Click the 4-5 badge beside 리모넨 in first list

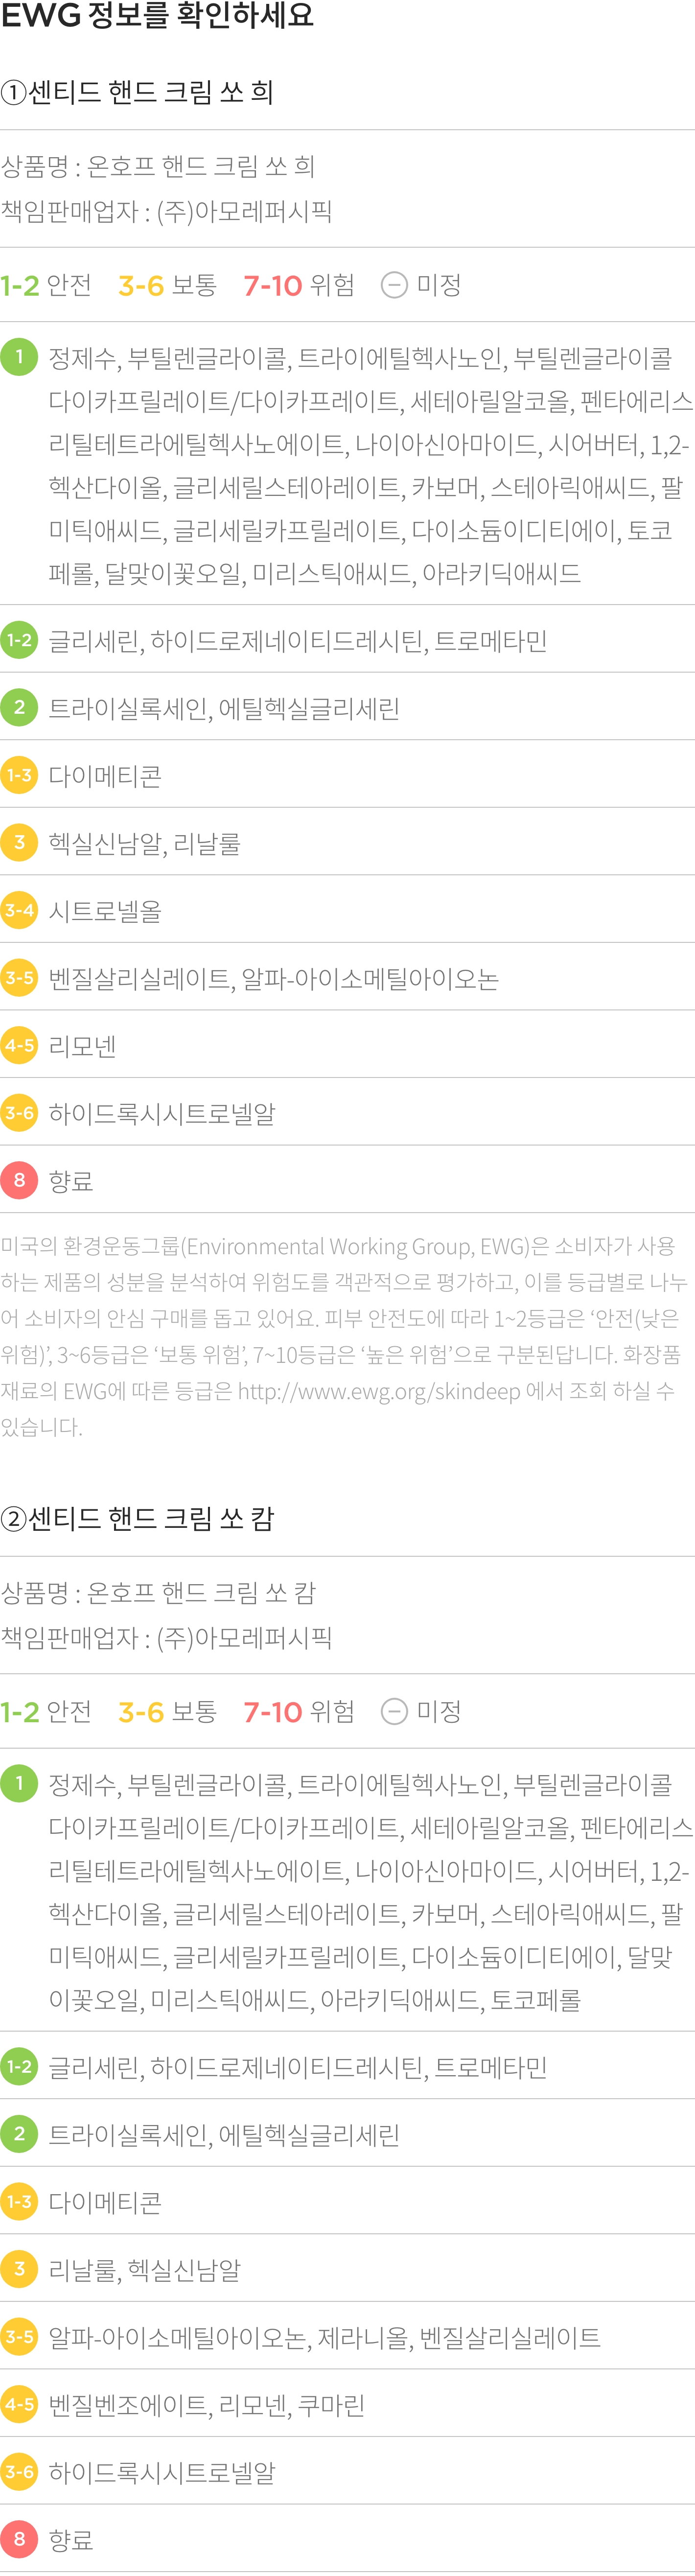point(19,1045)
